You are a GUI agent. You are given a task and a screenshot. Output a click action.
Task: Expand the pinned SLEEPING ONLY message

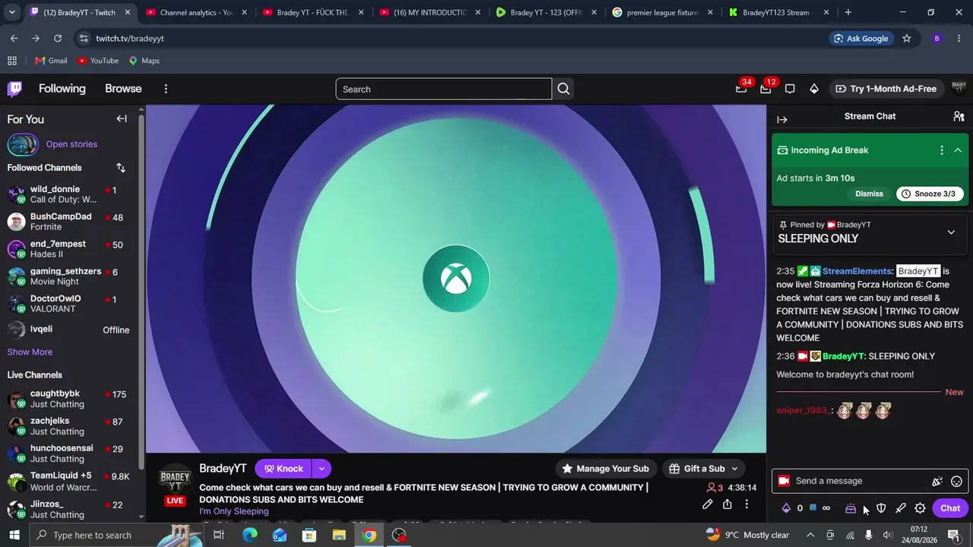(x=951, y=232)
